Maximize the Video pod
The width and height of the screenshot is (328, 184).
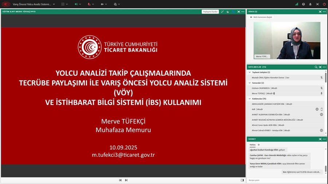click(x=320, y=12)
